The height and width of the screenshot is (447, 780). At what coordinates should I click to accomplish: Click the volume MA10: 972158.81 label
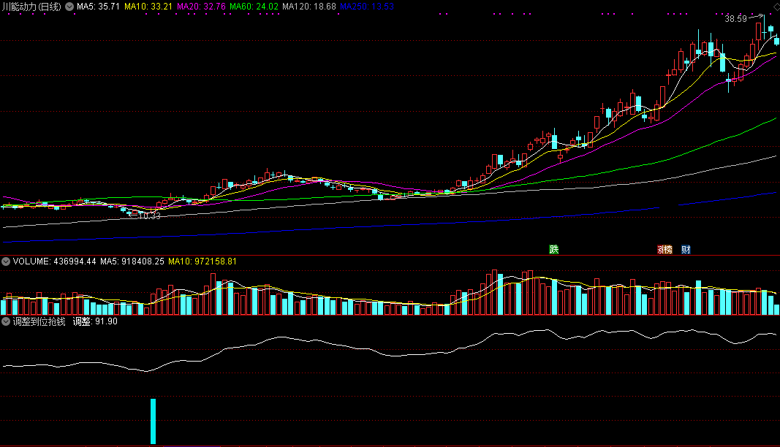coord(202,261)
